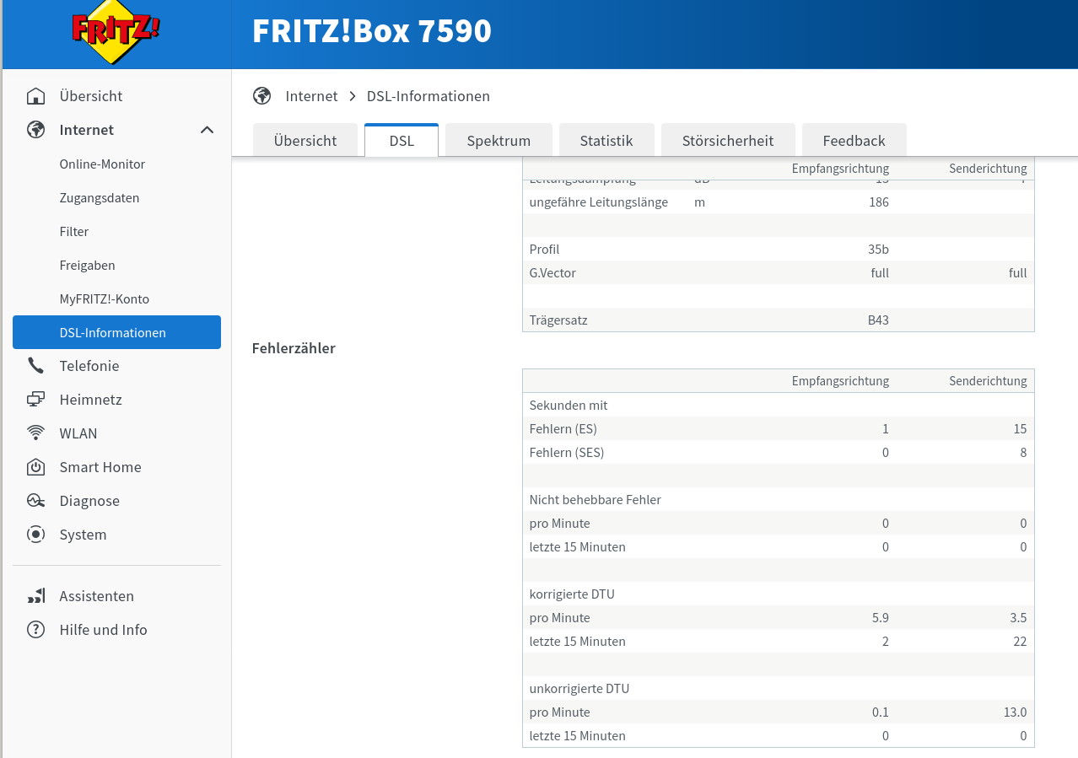Select the DSL tab
1078x758 pixels.
(x=402, y=140)
